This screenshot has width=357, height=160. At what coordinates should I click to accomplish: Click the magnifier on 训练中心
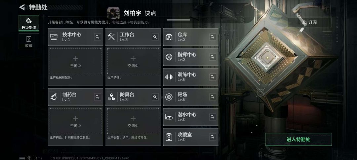213,77
